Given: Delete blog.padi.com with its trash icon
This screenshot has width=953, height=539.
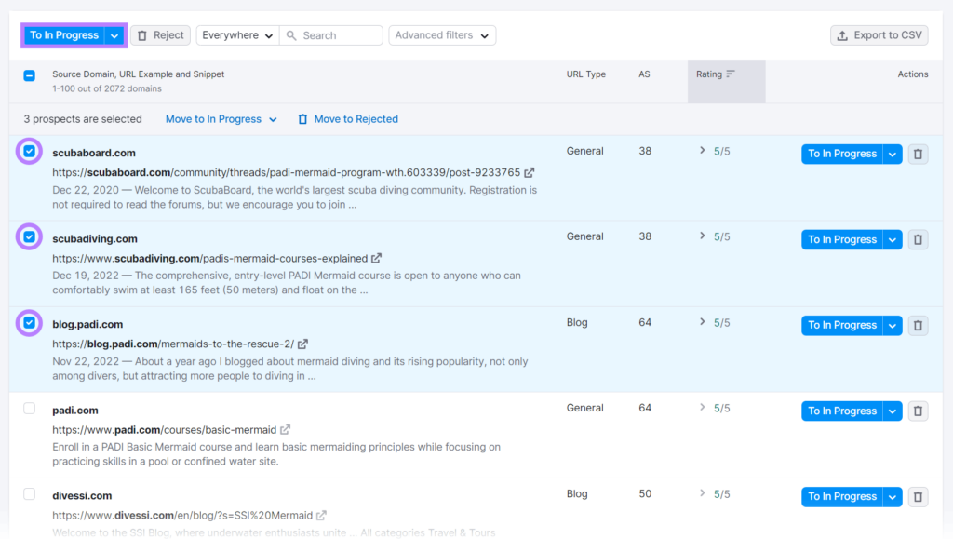Looking at the screenshot, I should pos(918,325).
